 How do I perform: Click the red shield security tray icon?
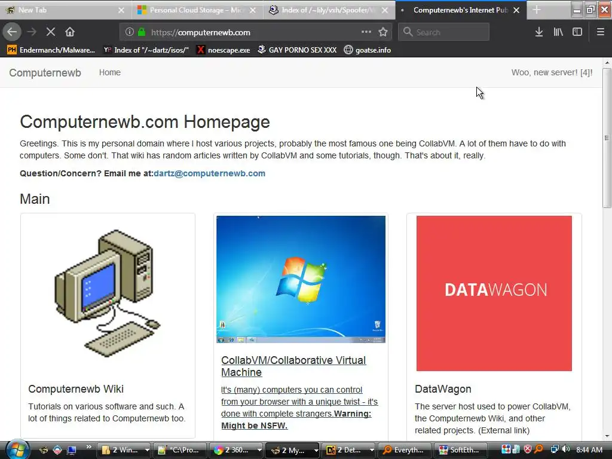click(x=528, y=449)
